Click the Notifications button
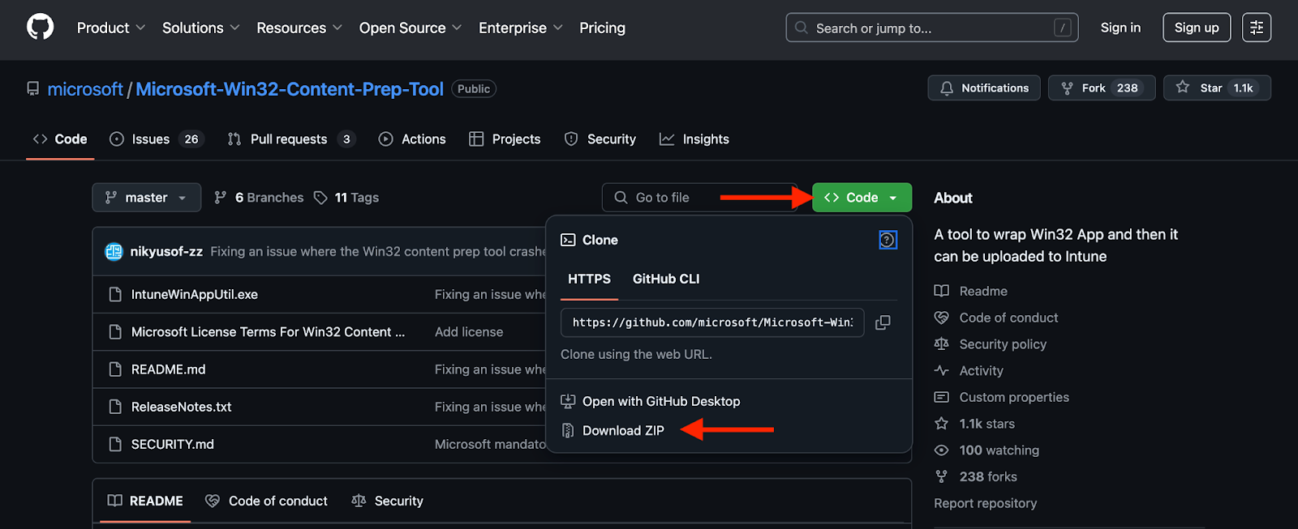This screenshot has width=1298, height=529. [x=984, y=88]
